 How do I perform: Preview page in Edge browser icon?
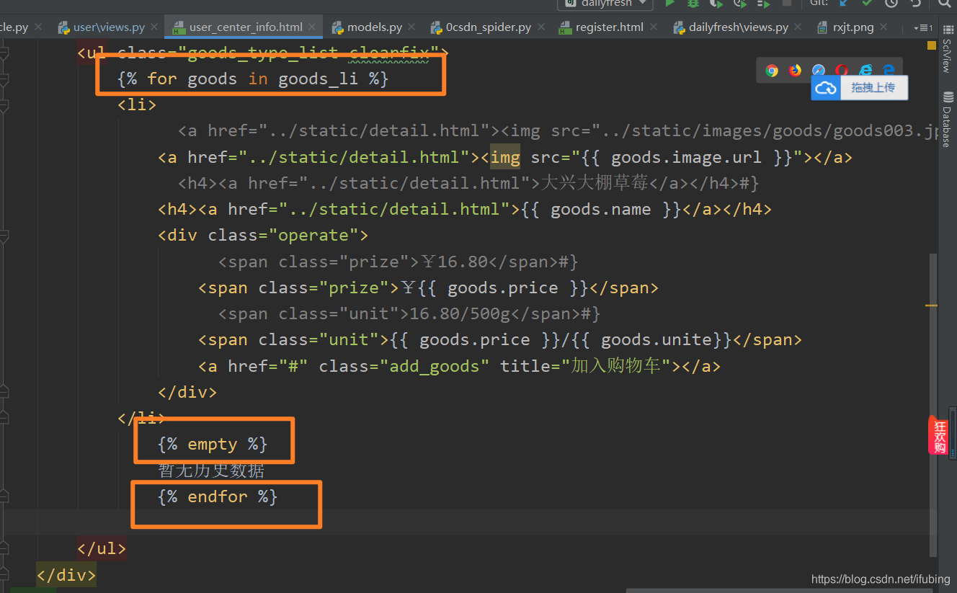click(889, 71)
